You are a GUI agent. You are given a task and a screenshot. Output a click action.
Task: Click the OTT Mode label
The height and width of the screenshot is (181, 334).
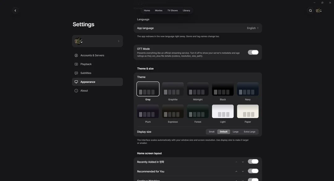pyautogui.click(x=143, y=49)
